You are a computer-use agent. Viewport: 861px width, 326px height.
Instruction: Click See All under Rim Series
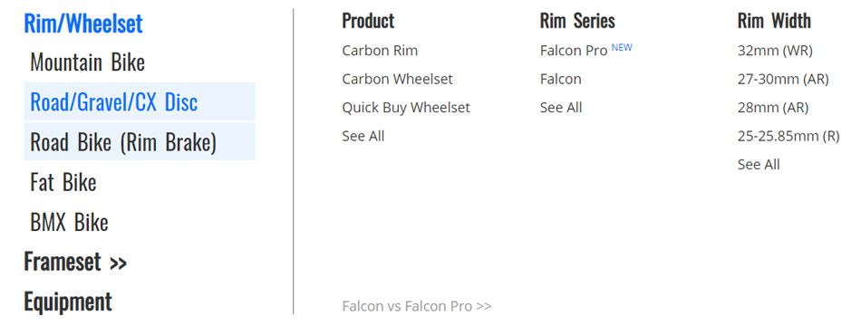coord(561,108)
